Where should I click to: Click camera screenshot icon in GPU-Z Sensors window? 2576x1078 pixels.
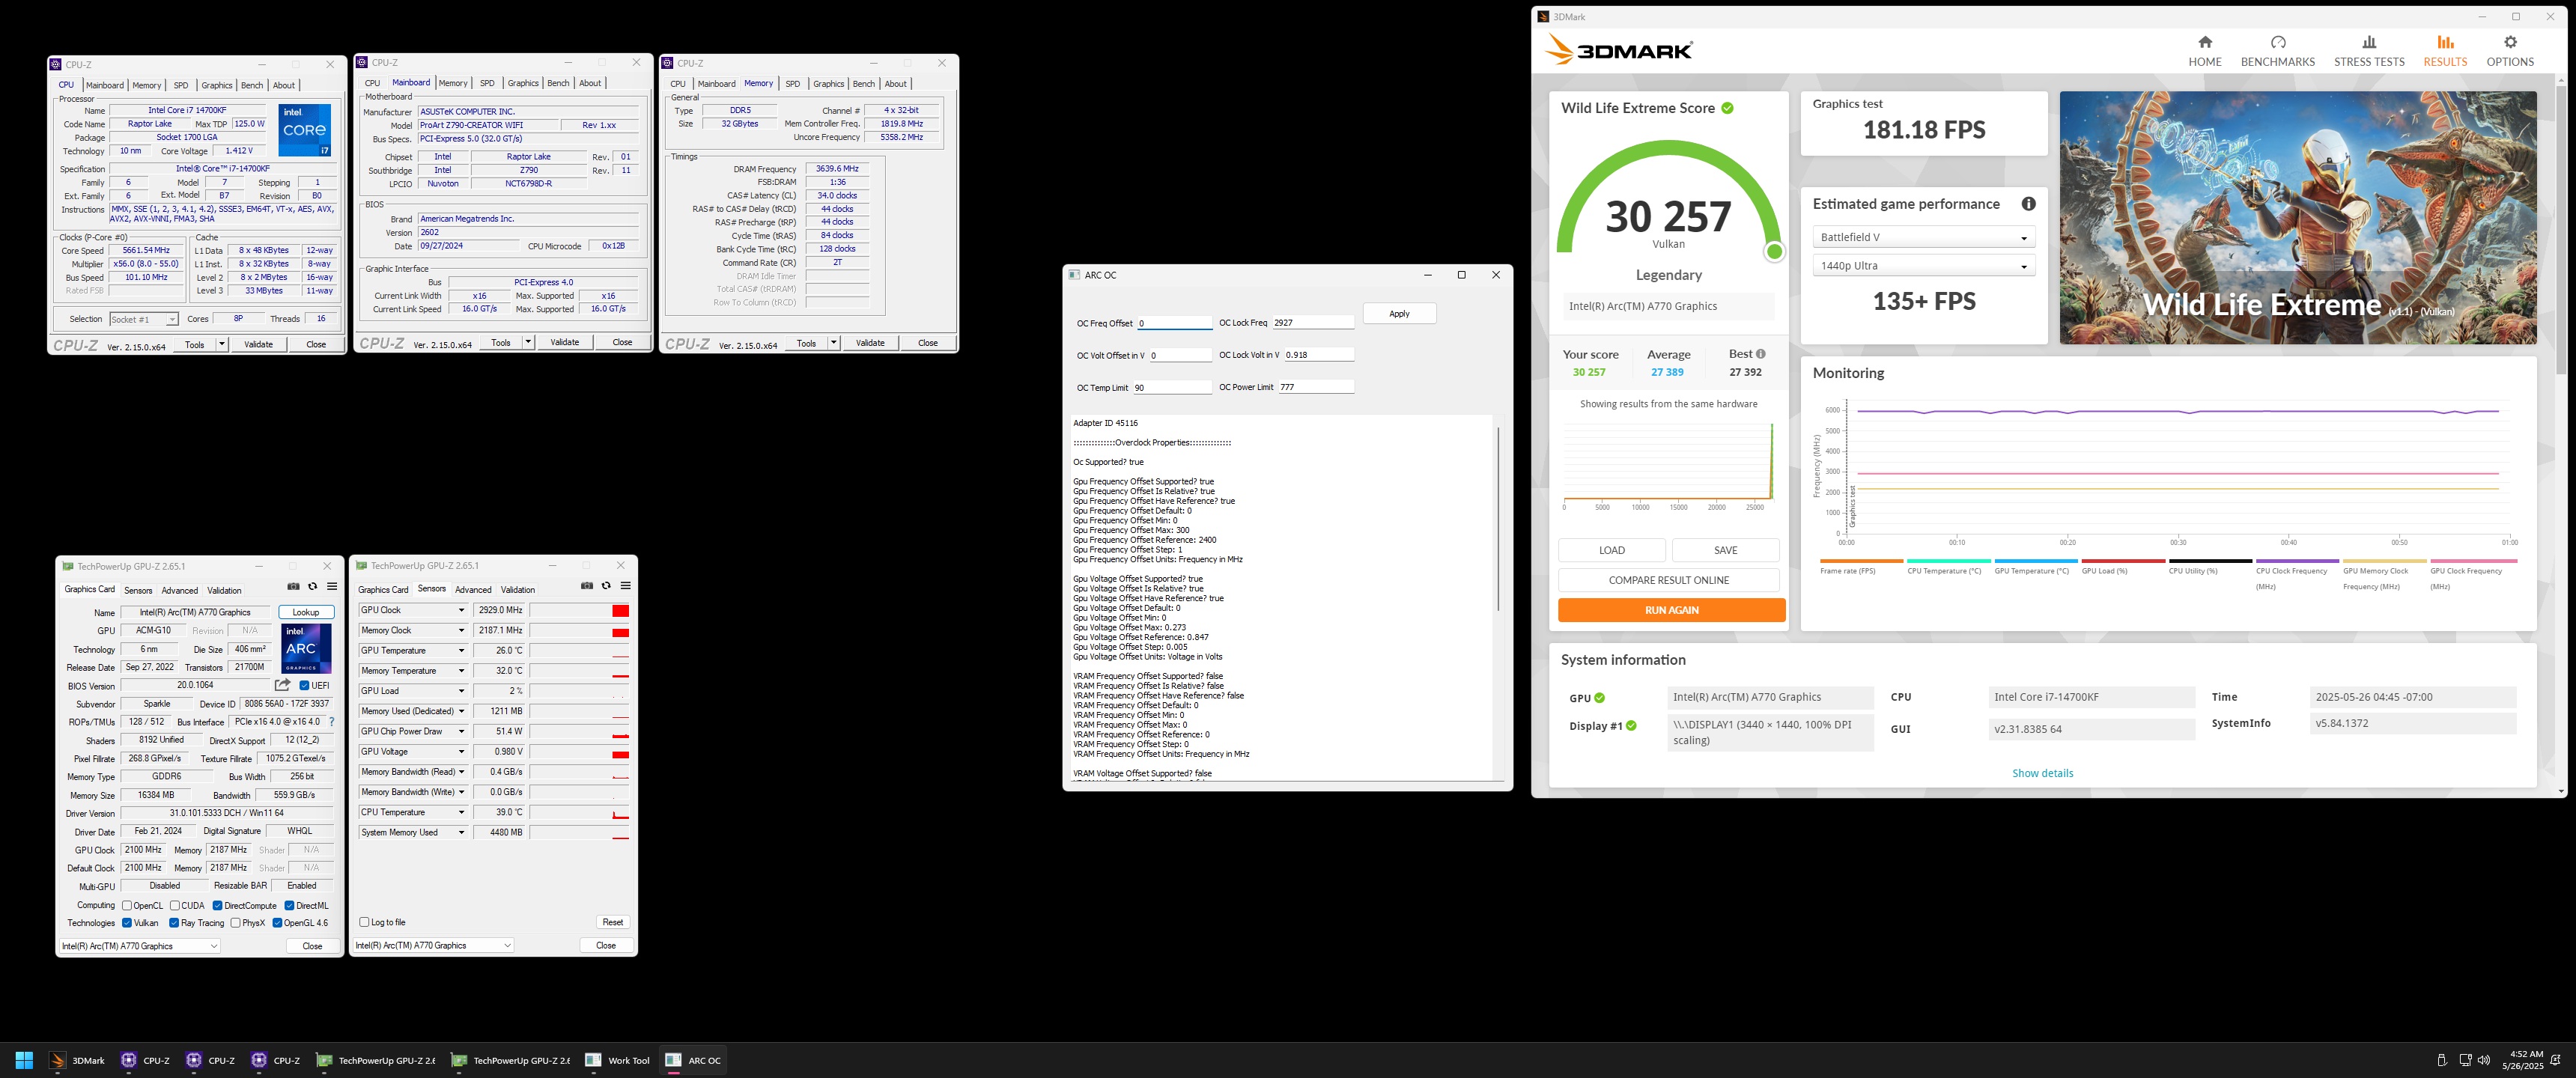tap(587, 586)
